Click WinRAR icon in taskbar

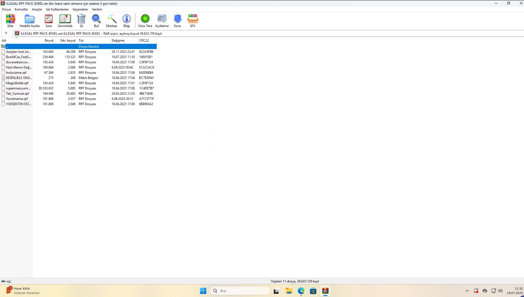(325, 291)
